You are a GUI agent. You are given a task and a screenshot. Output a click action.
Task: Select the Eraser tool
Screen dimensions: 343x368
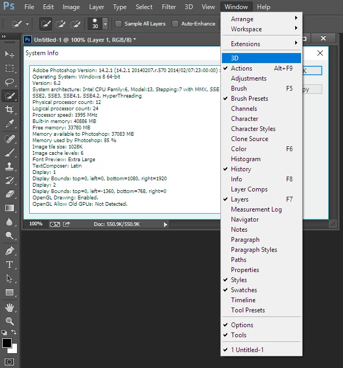[x=10, y=194]
